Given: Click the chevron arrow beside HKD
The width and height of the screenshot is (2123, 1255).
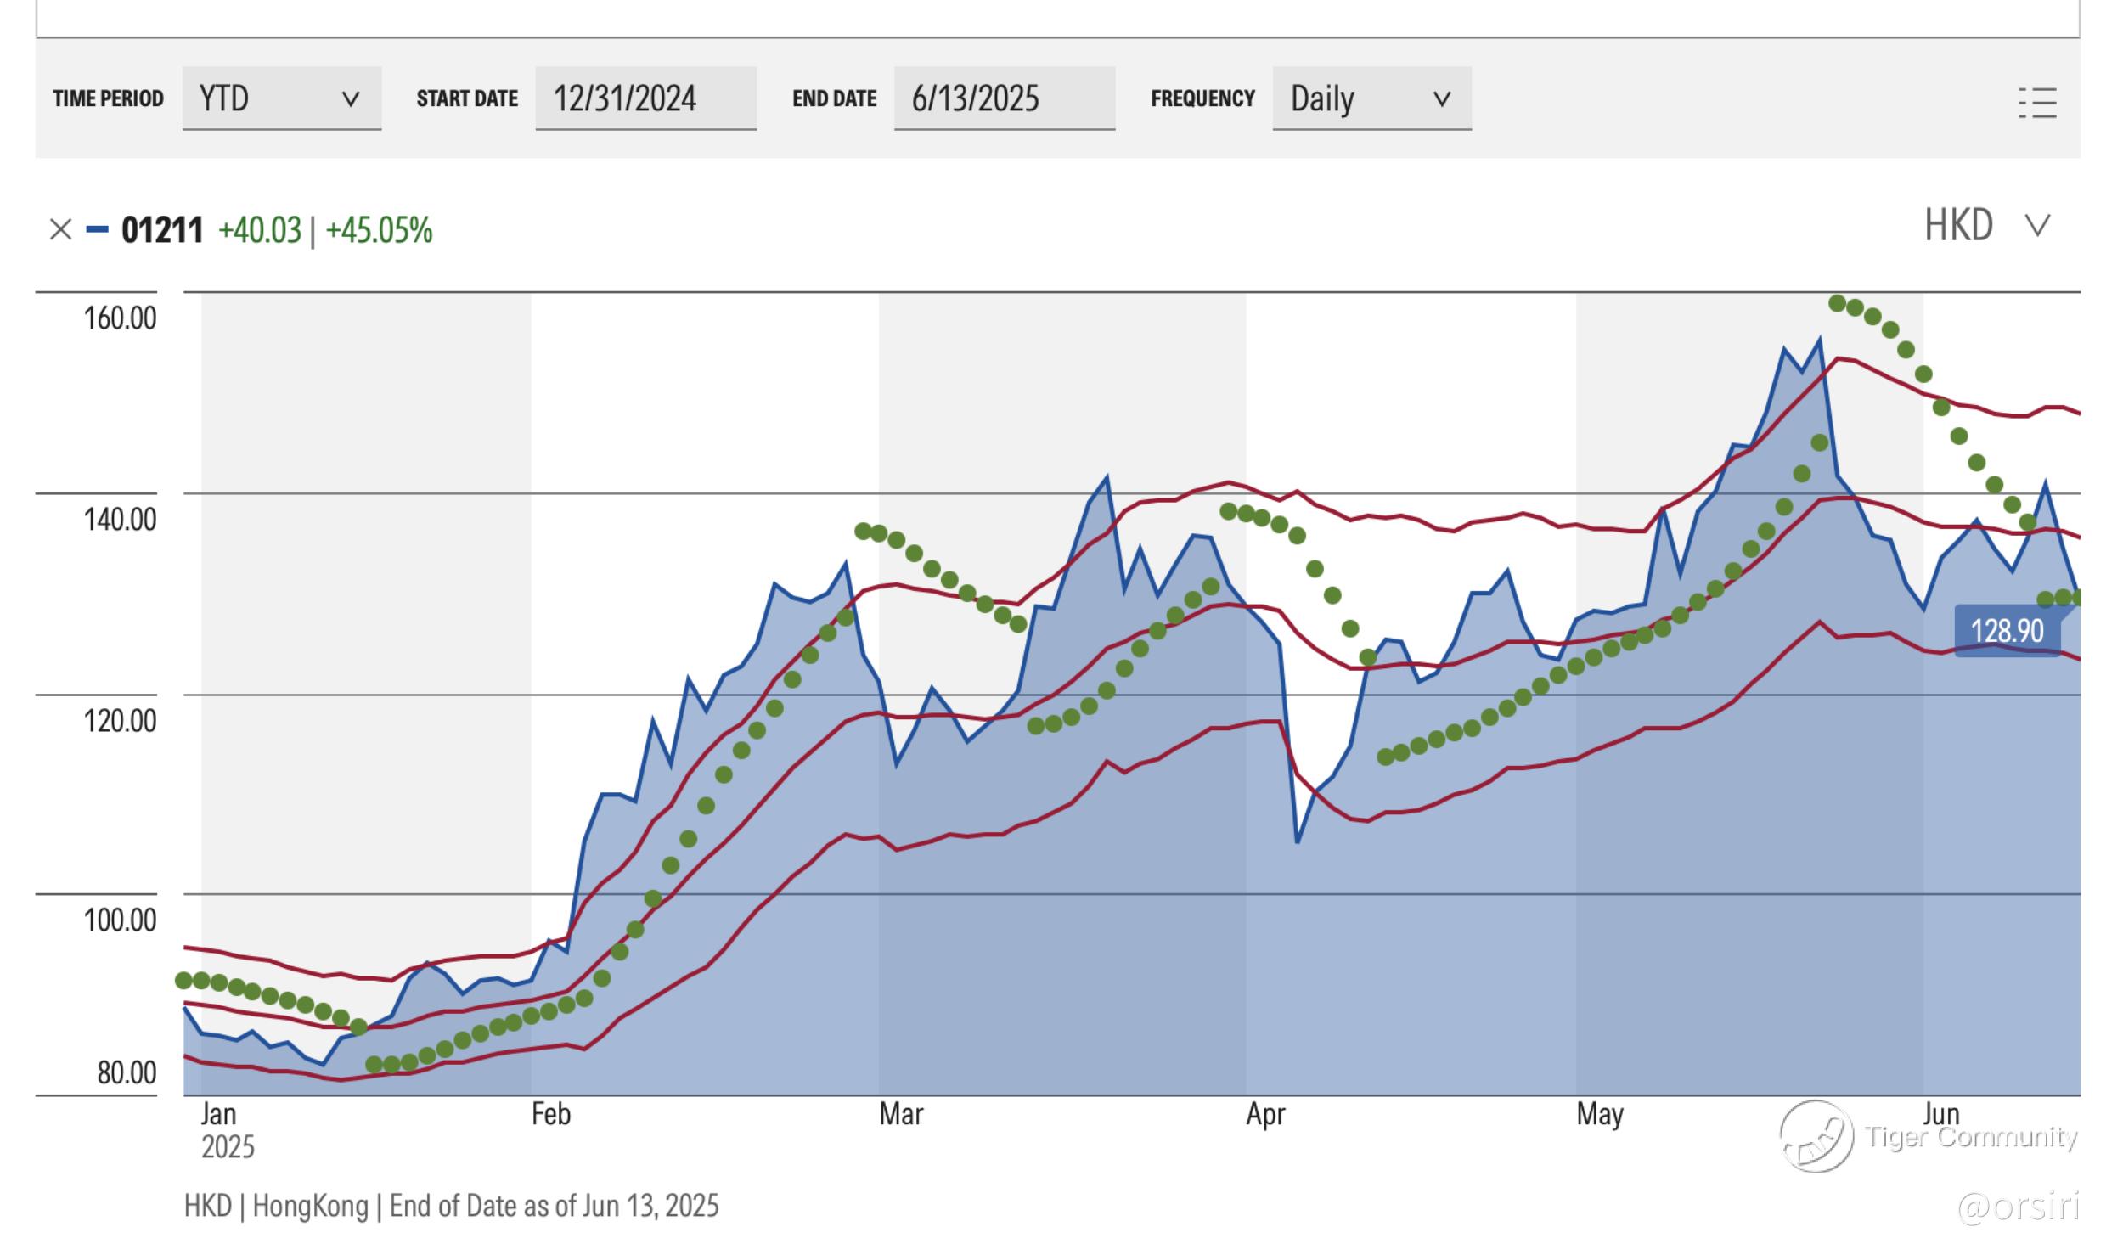Looking at the screenshot, I should point(2037,226).
